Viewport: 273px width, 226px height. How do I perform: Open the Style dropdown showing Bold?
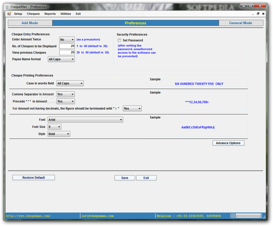coord(59,134)
